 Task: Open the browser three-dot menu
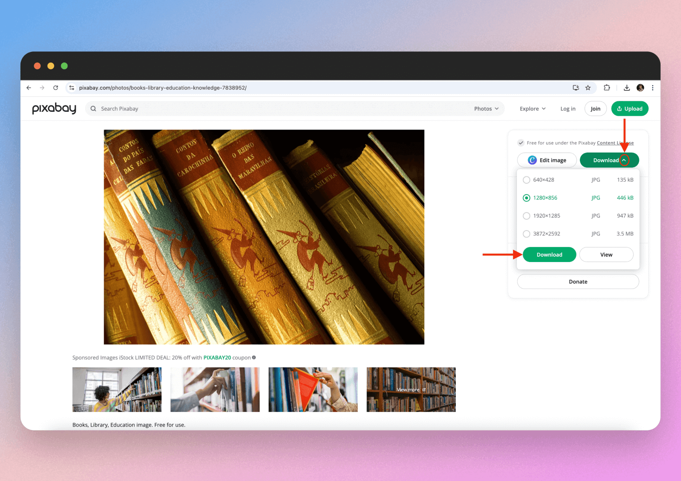[653, 88]
